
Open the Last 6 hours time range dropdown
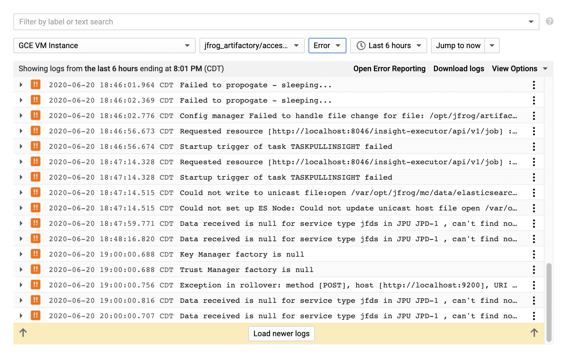(x=388, y=46)
